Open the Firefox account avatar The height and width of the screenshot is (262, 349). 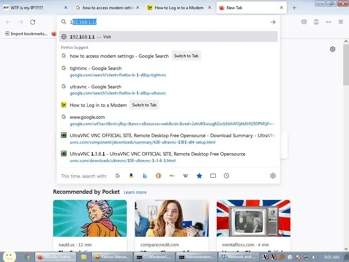[316, 22]
